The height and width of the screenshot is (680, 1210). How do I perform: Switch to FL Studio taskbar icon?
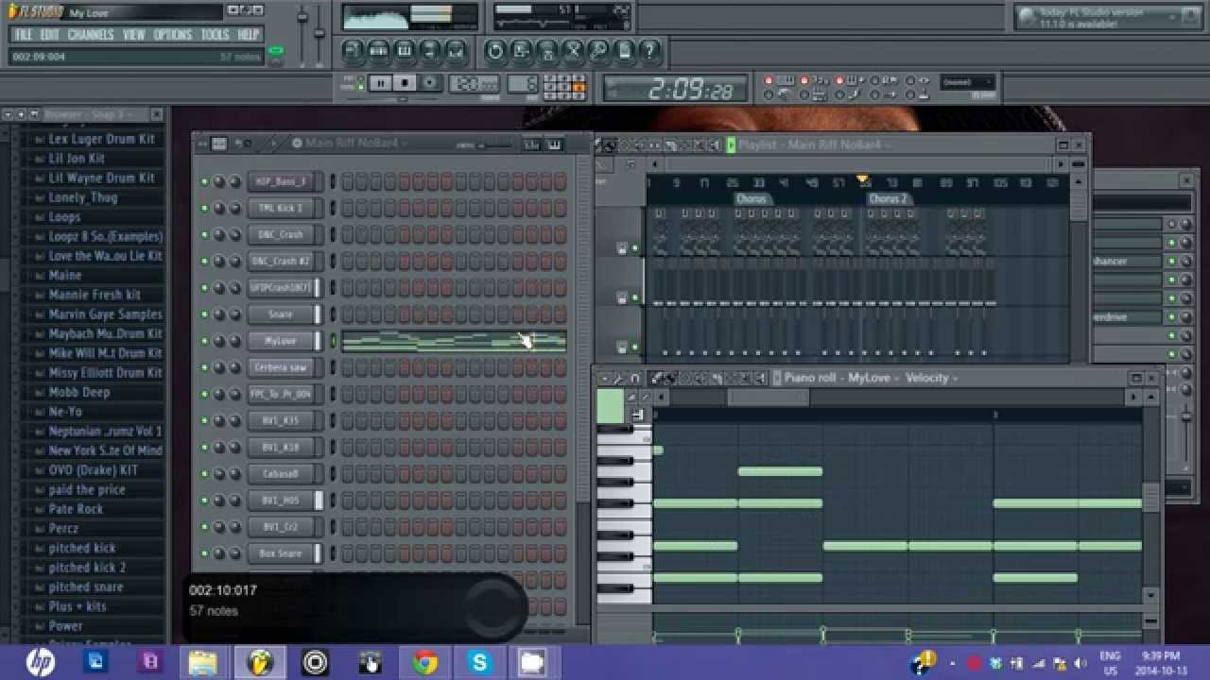point(259,663)
